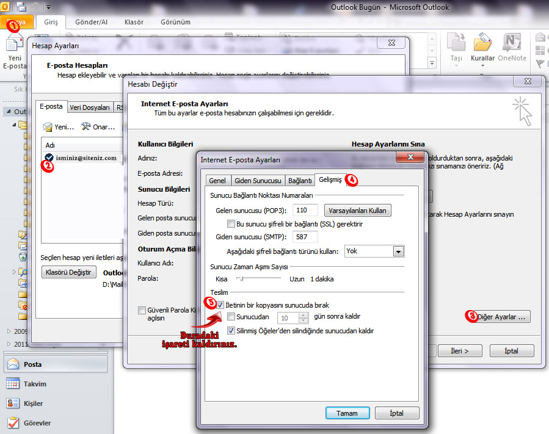
Task: Select the Genel tab in settings dialog
Action: coord(217,181)
